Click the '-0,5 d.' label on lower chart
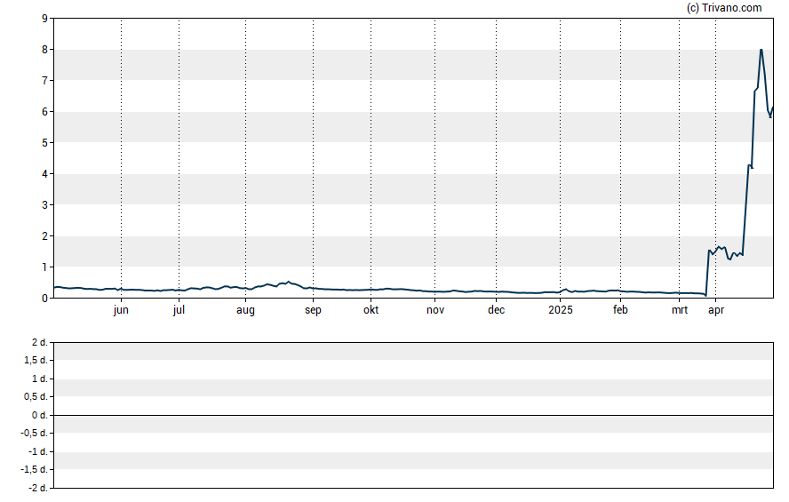789x502 pixels. click(x=35, y=433)
